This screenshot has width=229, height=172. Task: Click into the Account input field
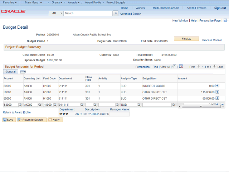tap(10, 105)
